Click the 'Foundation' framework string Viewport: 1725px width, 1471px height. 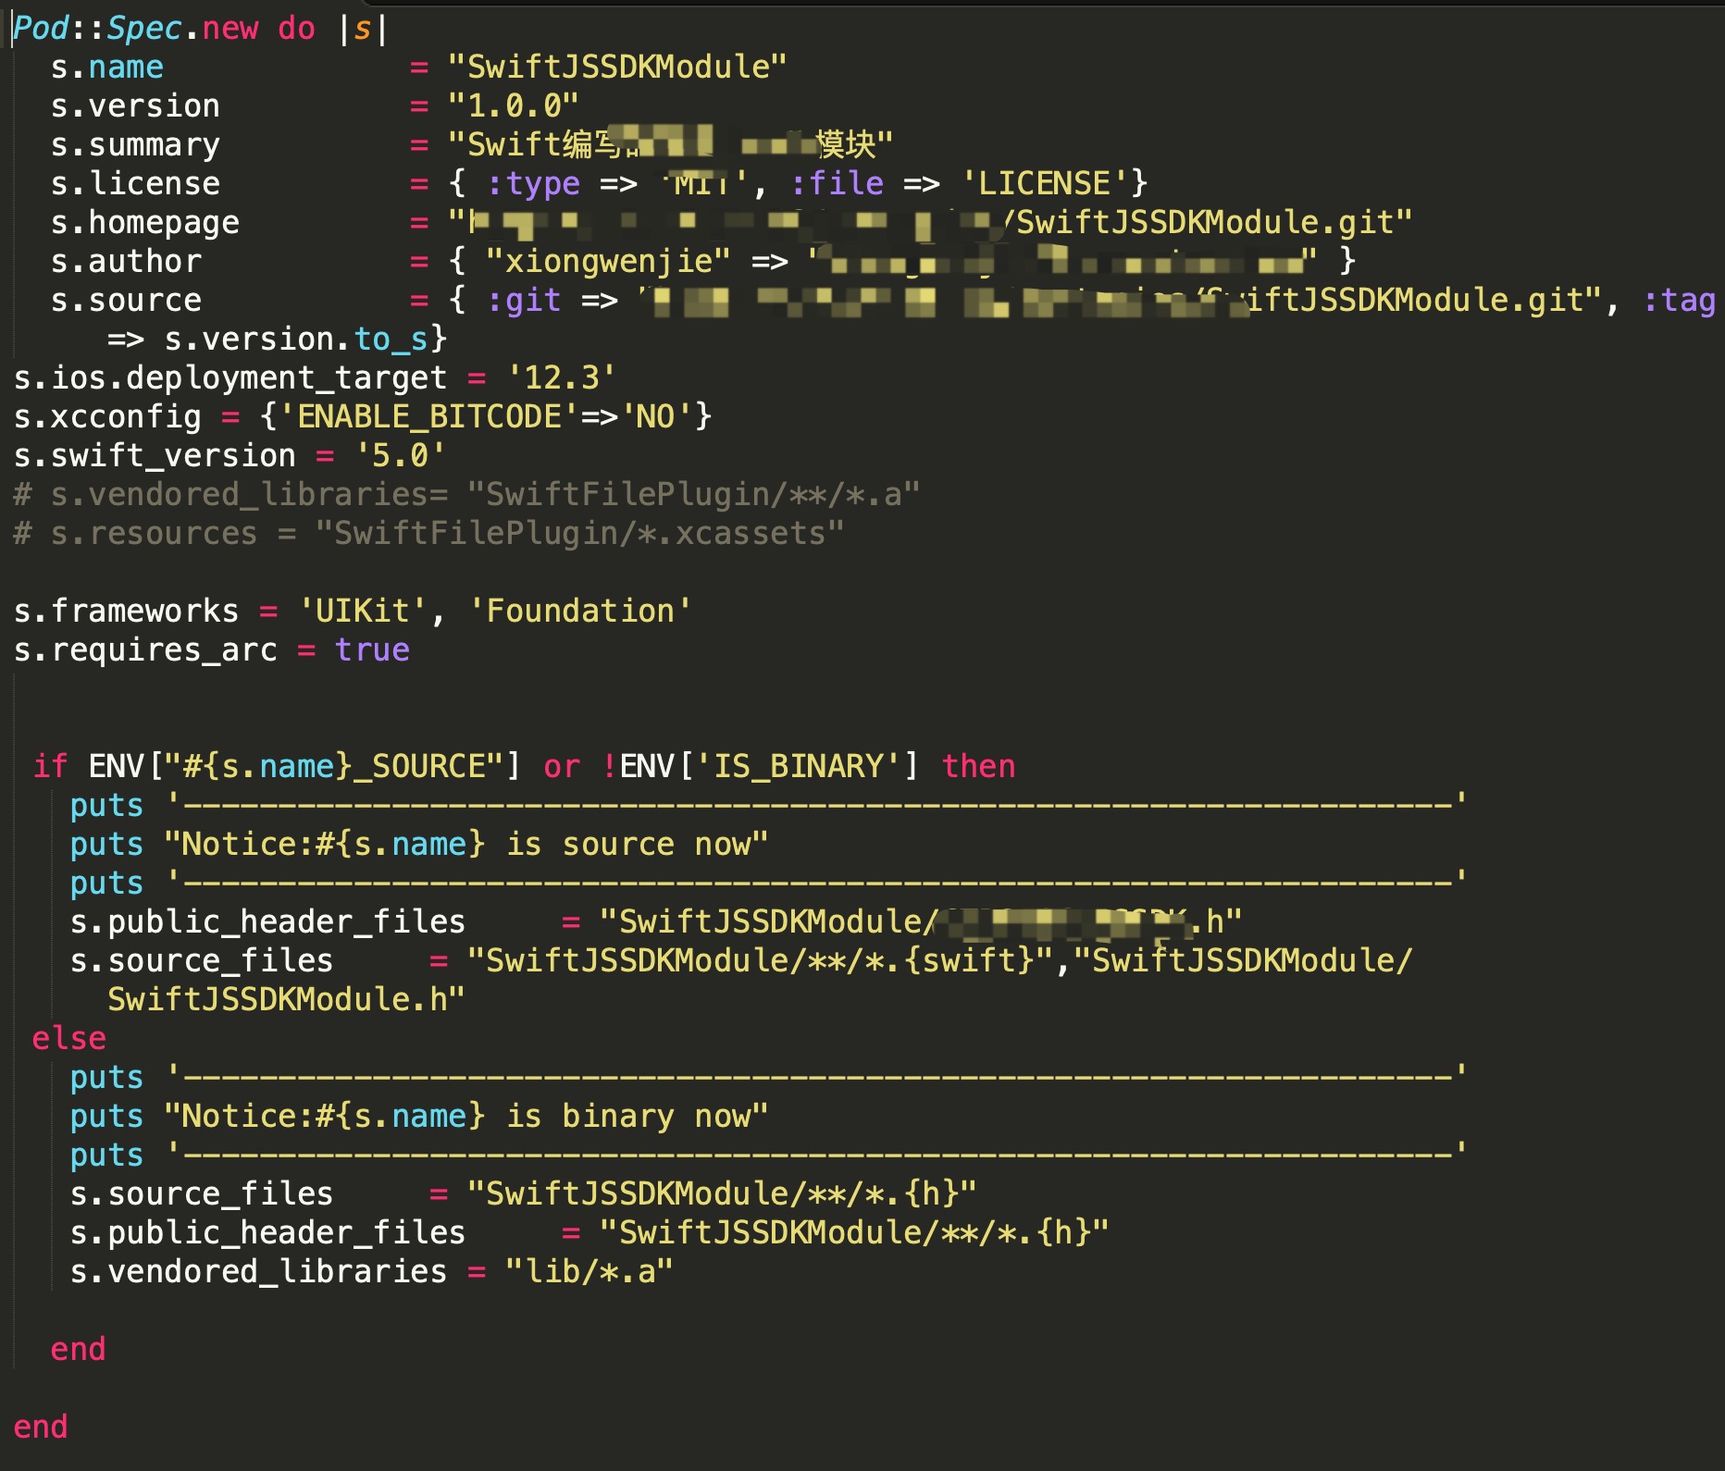coord(580,612)
